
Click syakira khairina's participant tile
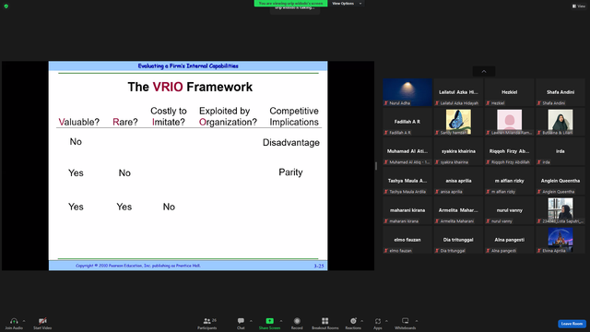458,151
